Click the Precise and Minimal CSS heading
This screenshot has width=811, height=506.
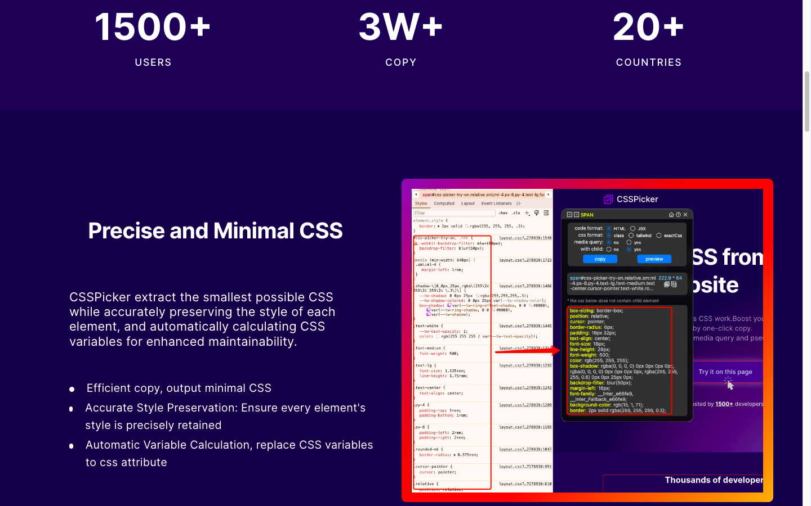[215, 231]
